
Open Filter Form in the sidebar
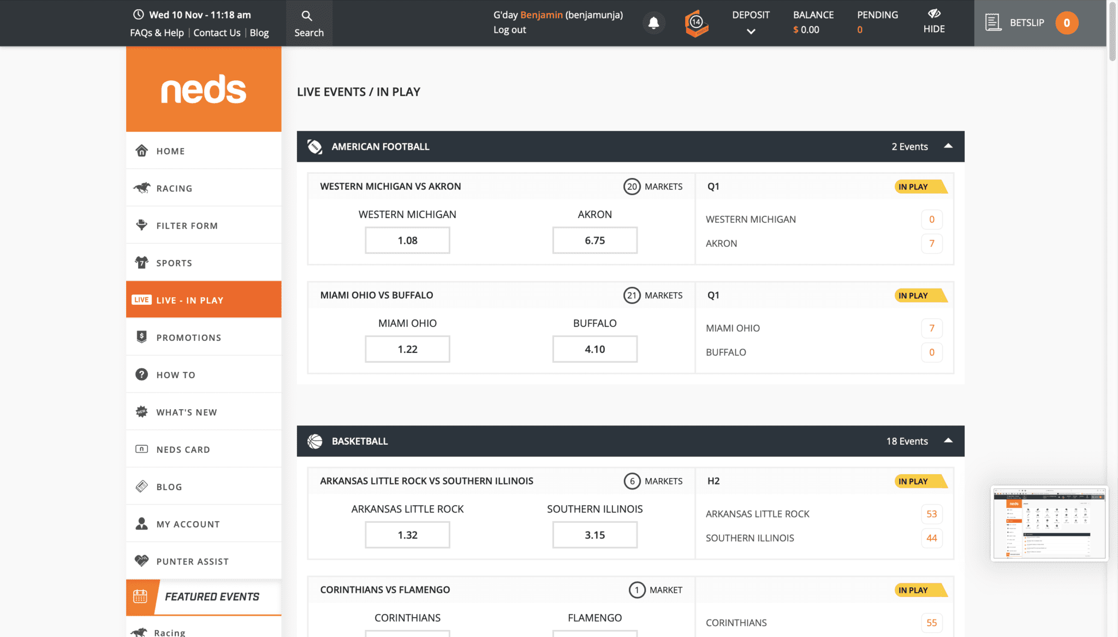204,226
